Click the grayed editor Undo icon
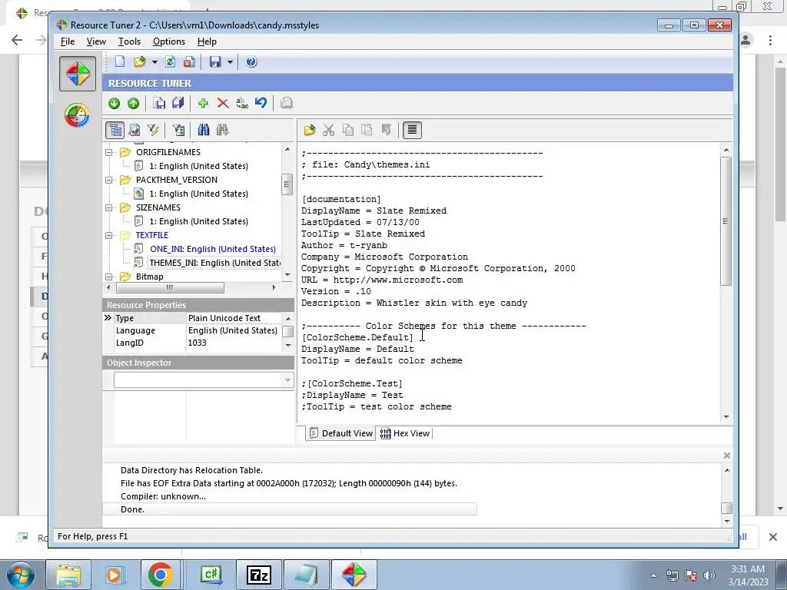787x590 pixels. click(386, 130)
